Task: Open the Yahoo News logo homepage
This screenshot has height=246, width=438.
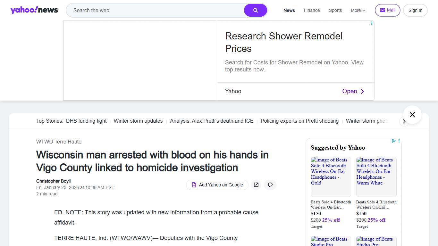Action: point(34,10)
